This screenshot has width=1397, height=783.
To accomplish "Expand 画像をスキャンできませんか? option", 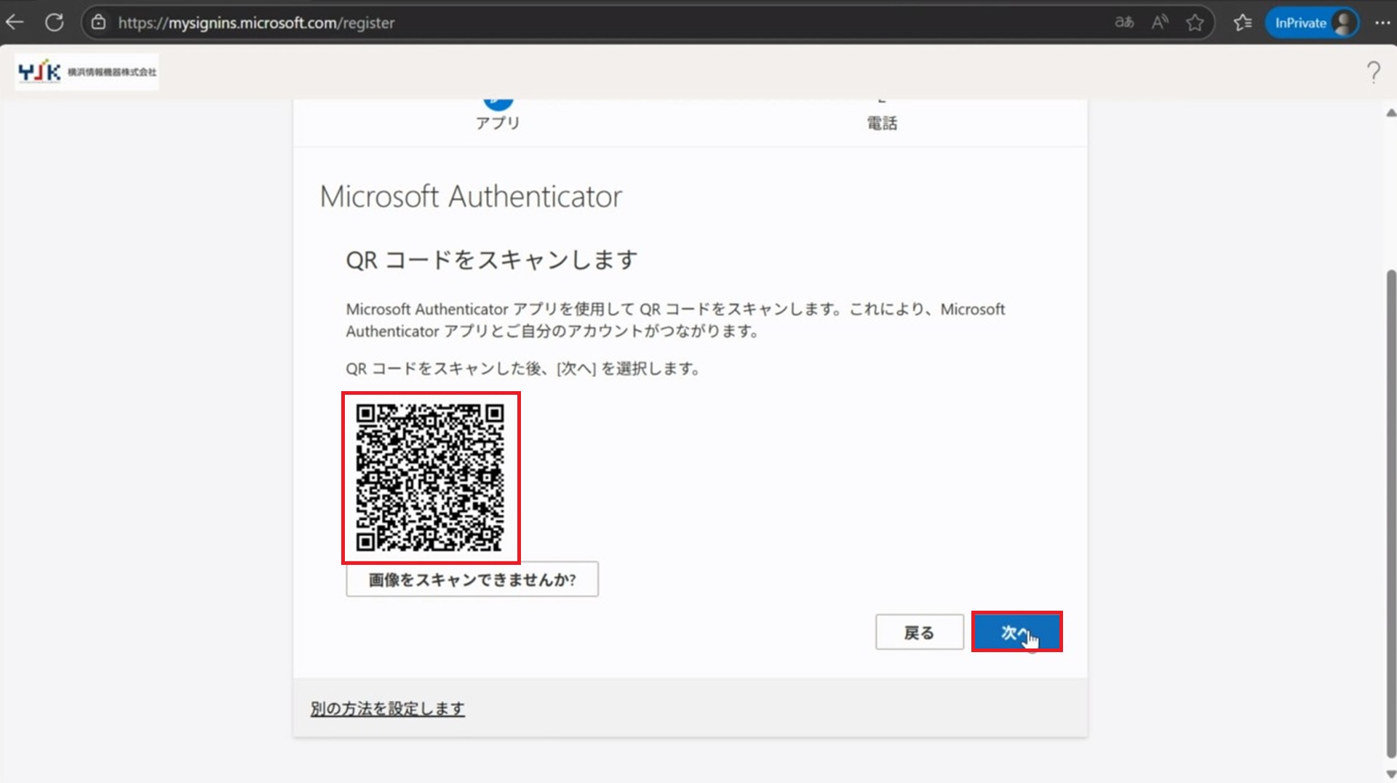I will click(471, 579).
